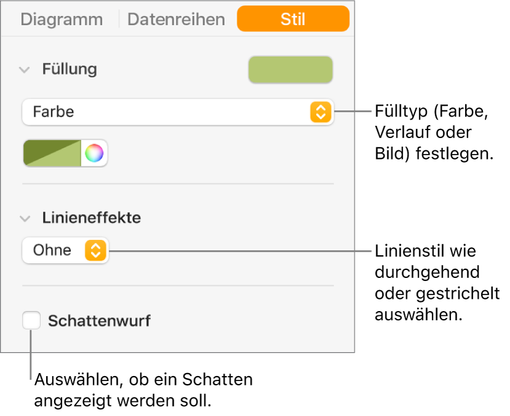
Task: Click the Schattenwurf label text
Action: pos(99,320)
